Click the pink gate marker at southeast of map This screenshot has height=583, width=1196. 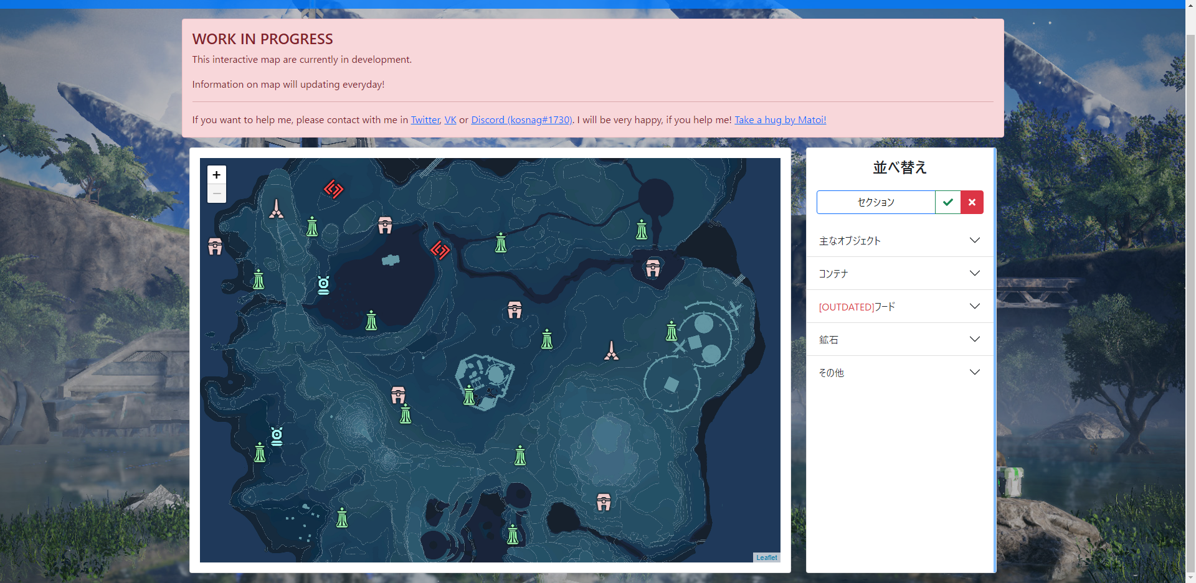[x=604, y=501]
